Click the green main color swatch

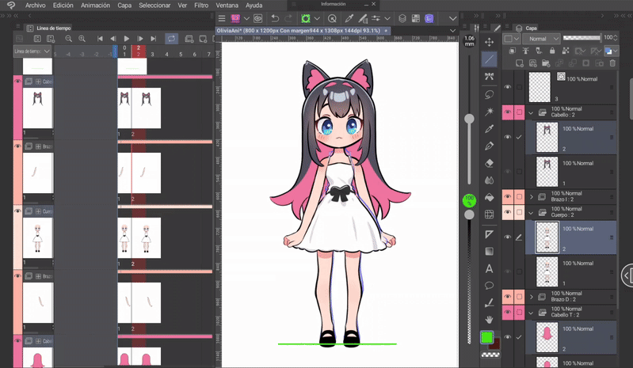click(487, 338)
